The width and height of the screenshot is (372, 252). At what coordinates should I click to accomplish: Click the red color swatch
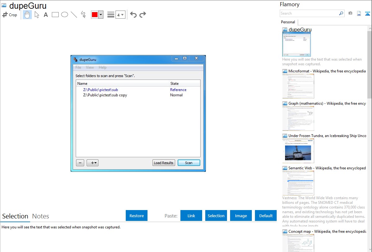click(x=95, y=15)
